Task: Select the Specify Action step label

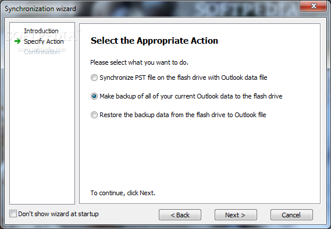Action: [44, 41]
